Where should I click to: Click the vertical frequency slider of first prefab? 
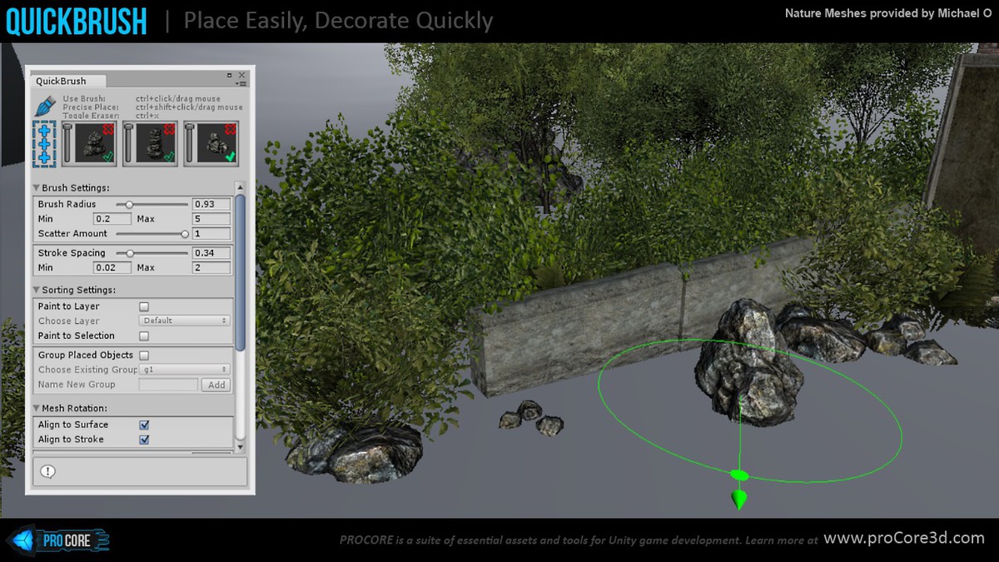67,143
